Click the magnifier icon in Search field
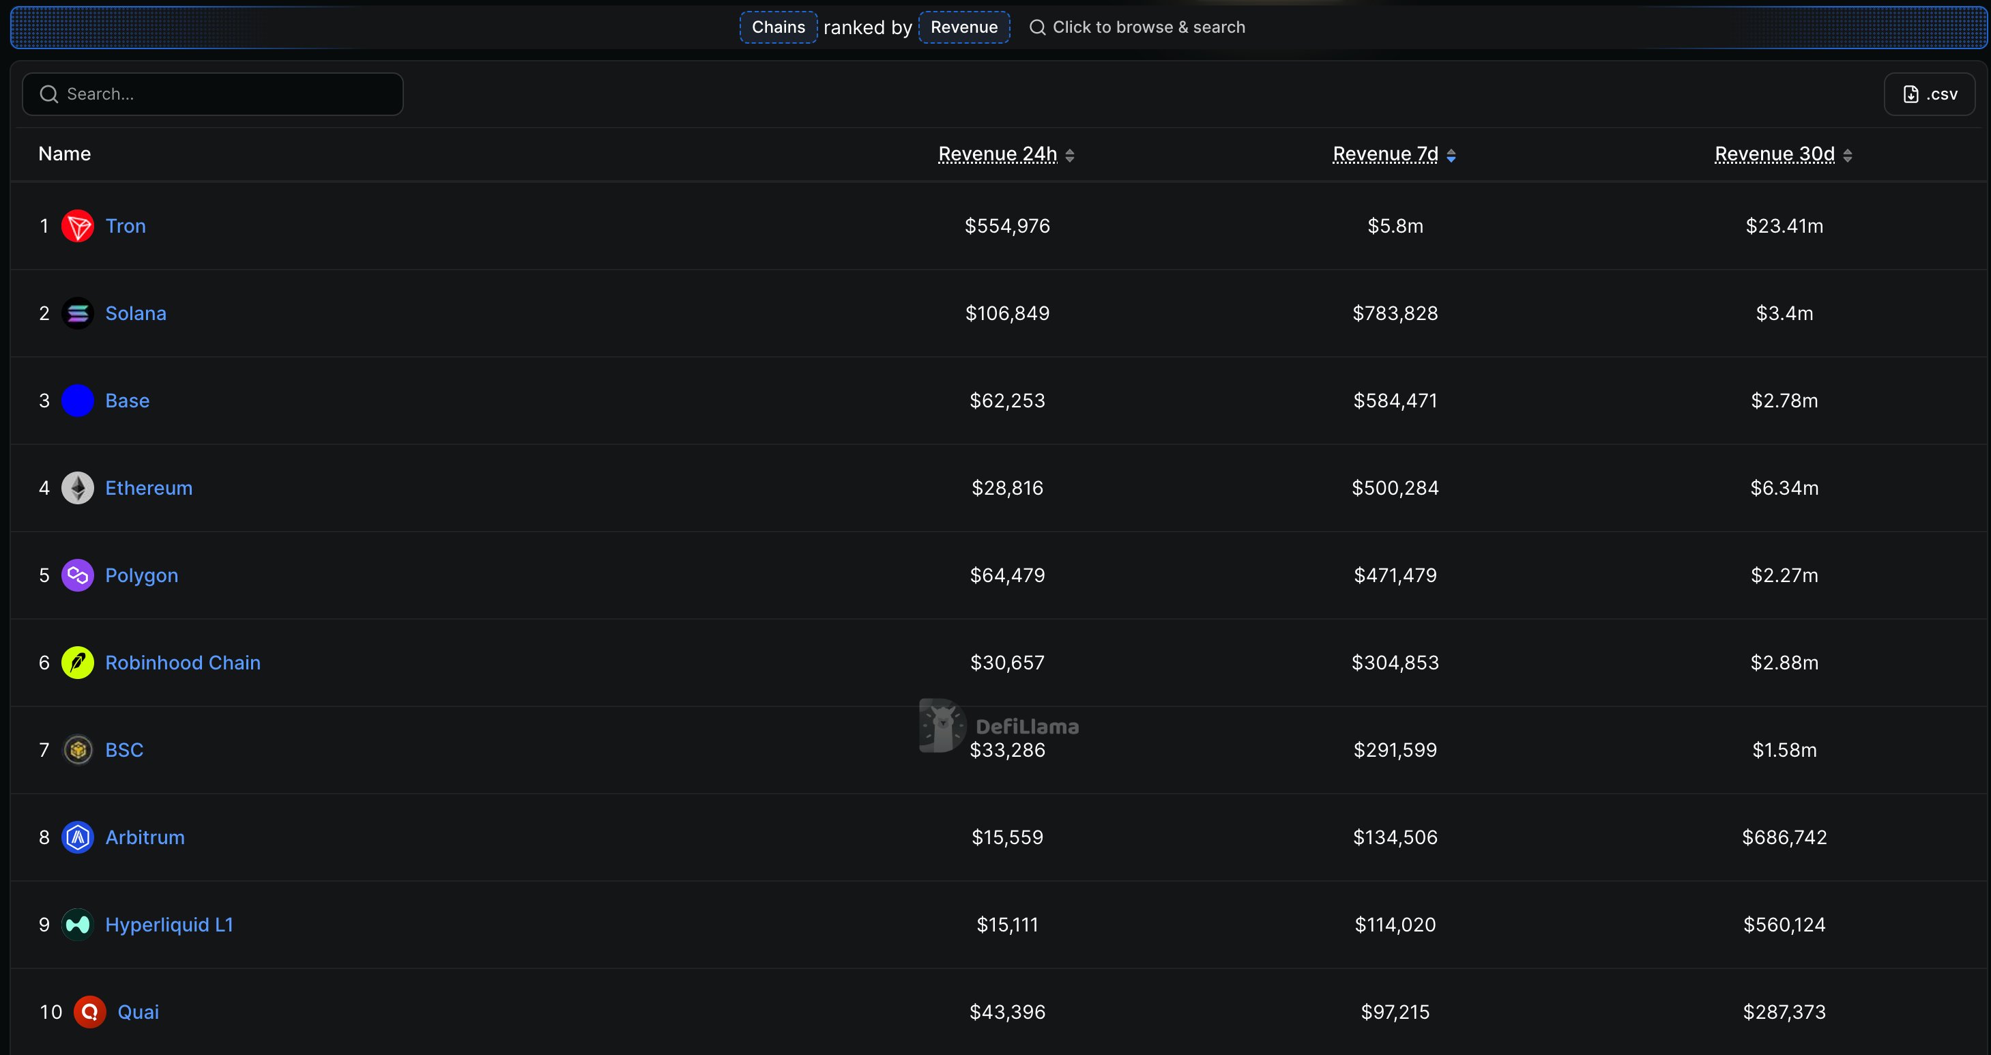Screen dimensions: 1991x1055 coord(48,94)
